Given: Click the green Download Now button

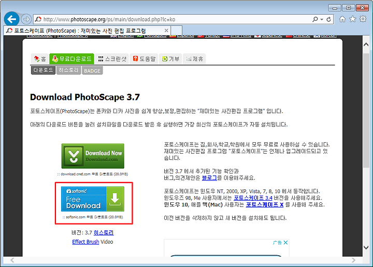Looking at the screenshot, I should 93,156.
